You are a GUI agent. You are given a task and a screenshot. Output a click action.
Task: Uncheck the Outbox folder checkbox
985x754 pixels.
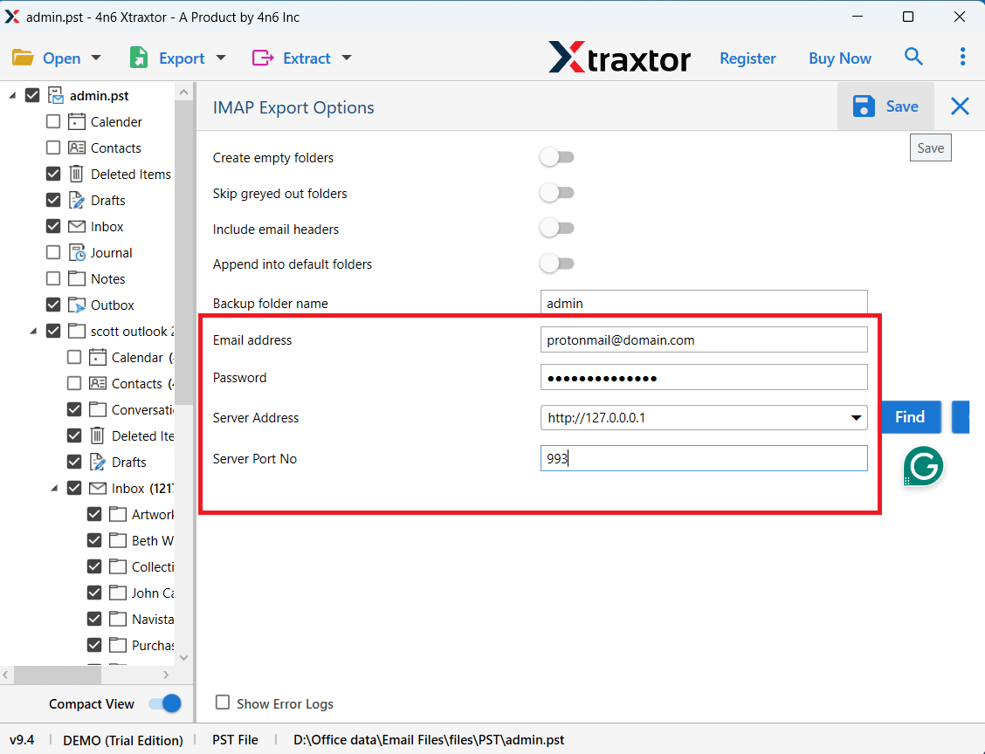click(x=53, y=305)
